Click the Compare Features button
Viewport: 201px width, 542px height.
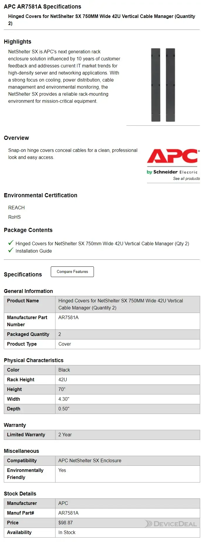pyautogui.click(x=72, y=272)
